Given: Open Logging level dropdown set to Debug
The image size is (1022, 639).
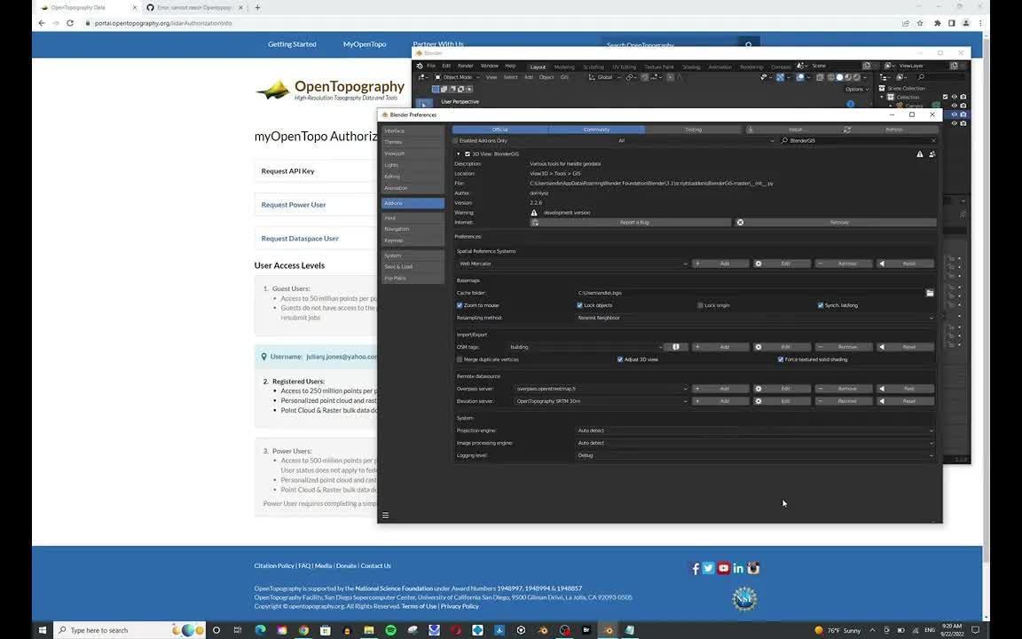Looking at the screenshot, I should [755, 456].
